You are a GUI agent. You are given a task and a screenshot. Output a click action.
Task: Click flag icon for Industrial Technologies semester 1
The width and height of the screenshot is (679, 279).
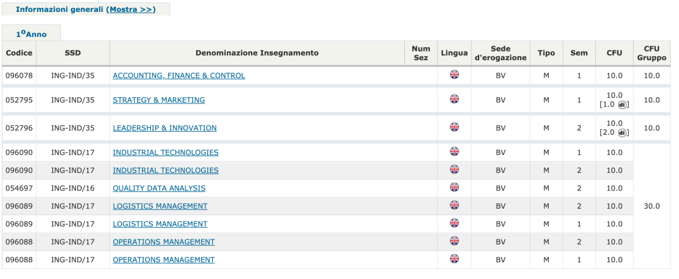455,151
